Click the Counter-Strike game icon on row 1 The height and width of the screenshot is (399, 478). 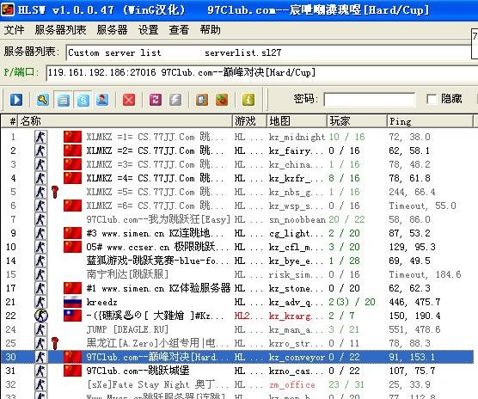pyautogui.click(x=40, y=137)
